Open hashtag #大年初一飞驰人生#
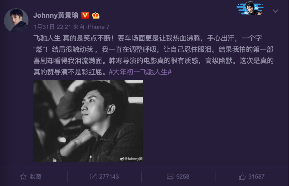This screenshot has width=289, height=186. click(140, 72)
